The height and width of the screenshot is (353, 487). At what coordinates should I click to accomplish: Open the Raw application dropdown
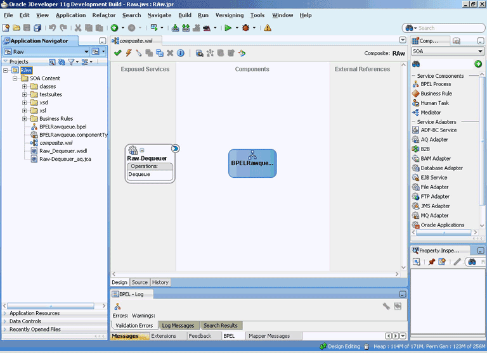click(x=85, y=51)
